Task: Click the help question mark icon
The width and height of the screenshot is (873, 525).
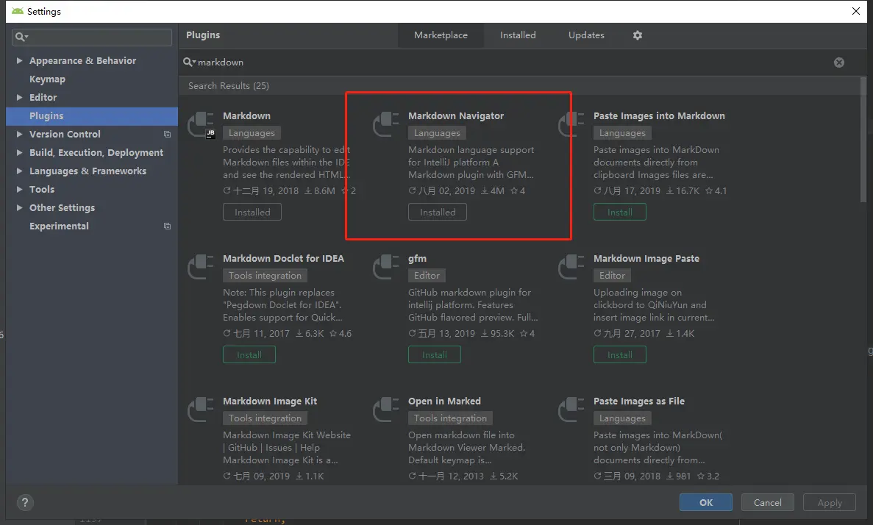Action: [25, 503]
